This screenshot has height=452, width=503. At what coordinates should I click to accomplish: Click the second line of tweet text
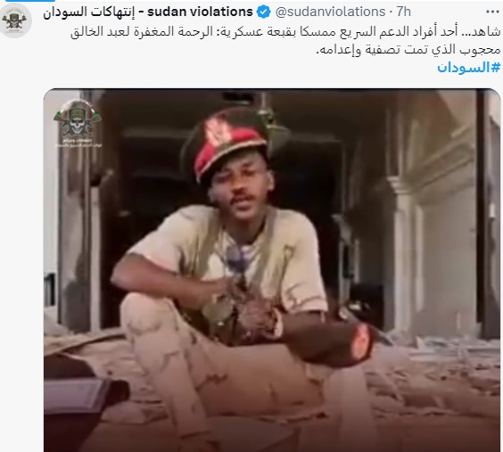(408, 49)
